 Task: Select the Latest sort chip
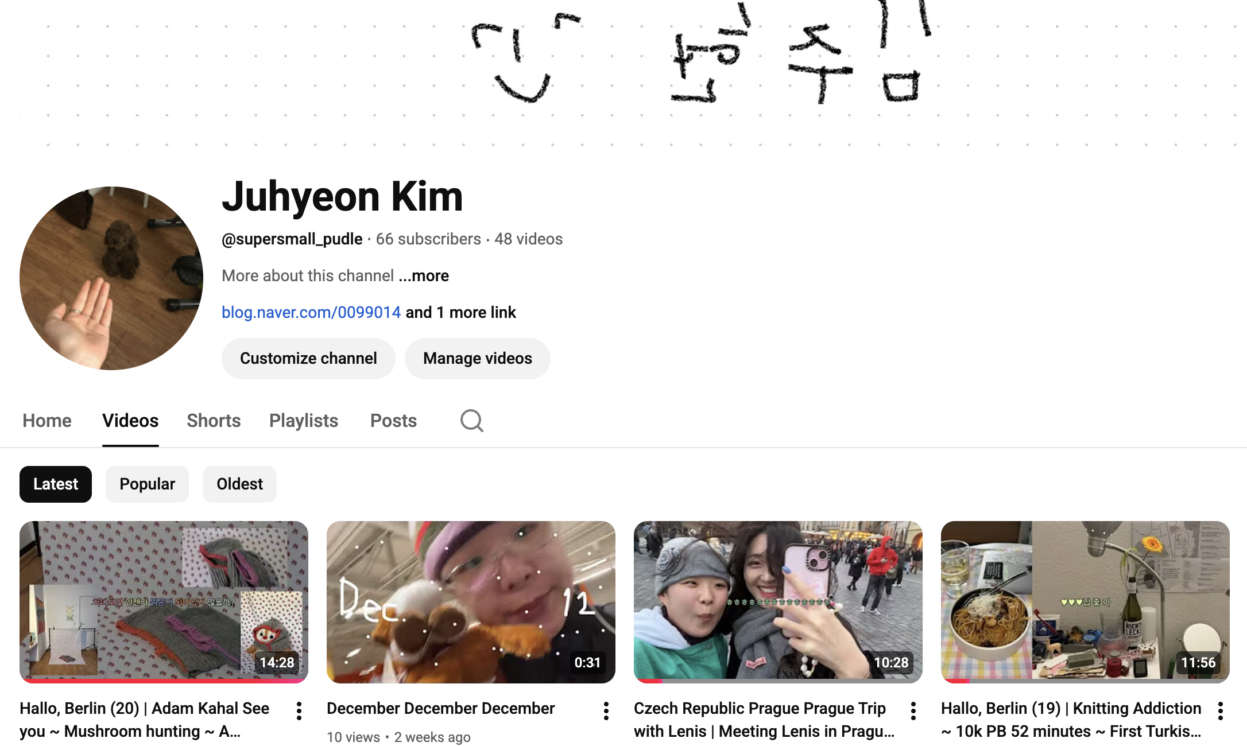[x=56, y=484]
